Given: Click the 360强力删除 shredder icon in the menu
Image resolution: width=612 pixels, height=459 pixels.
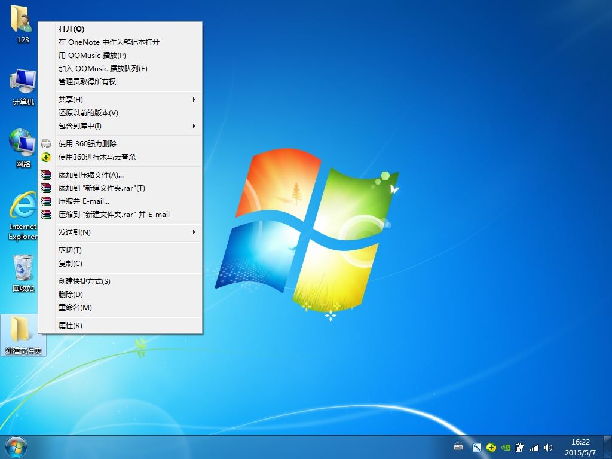Looking at the screenshot, I should tap(46, 144).
